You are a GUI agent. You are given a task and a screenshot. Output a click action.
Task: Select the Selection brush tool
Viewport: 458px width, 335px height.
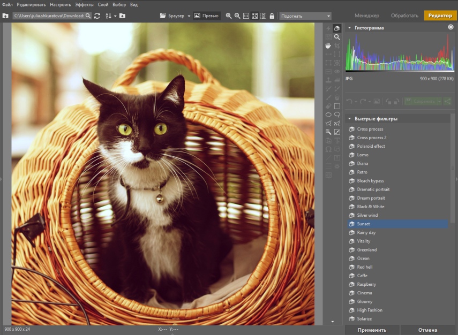point(337,132)
